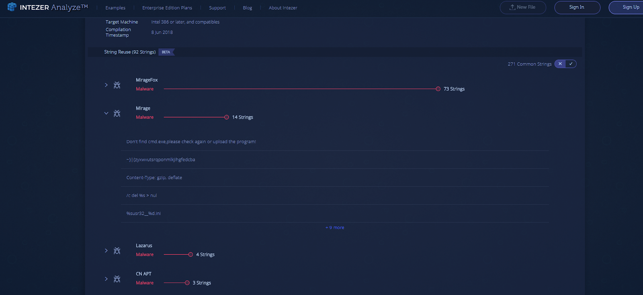Go to the Blog page
643x295 pixels.
pyautogui.click(x=248, y=8)
